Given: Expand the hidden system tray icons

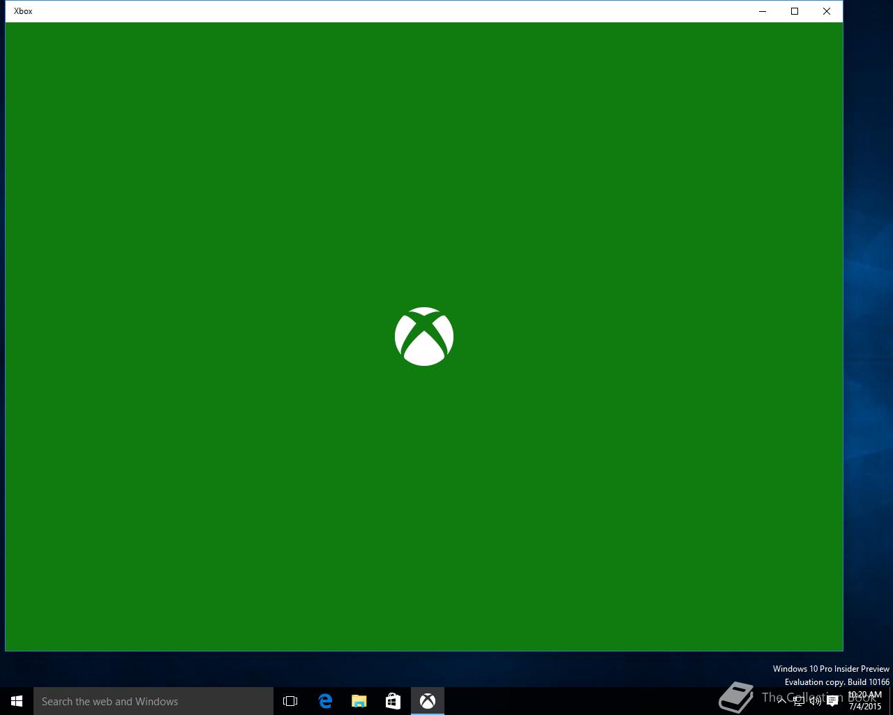Looking at the screenshot, I should (x=782, y=701).
